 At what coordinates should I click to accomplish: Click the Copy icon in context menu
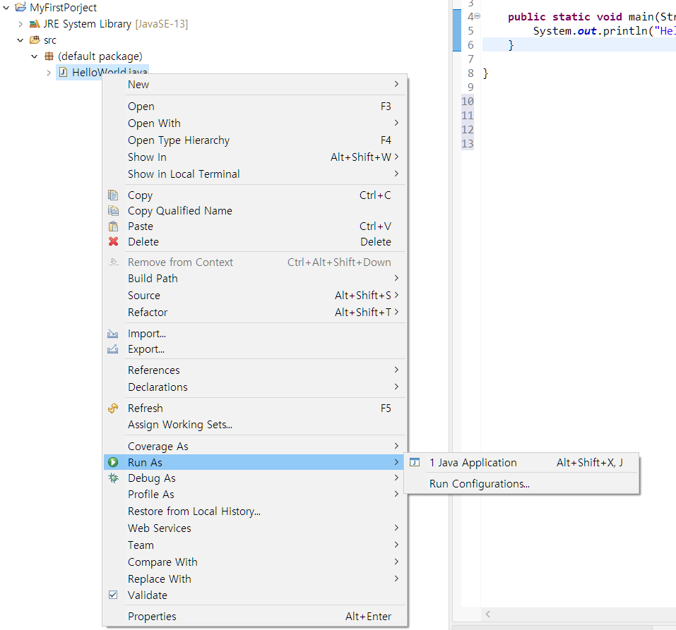[113, 195]
